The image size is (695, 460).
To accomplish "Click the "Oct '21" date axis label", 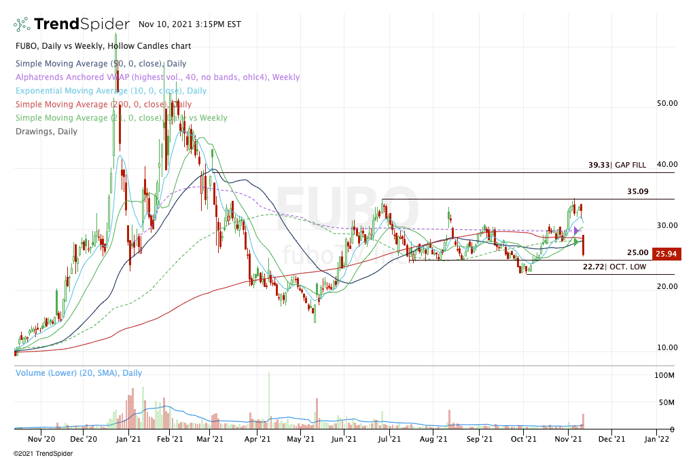I will pos(524,439).
